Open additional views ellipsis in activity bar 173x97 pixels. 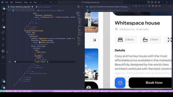pyautogui.click(x=3, y=63)
